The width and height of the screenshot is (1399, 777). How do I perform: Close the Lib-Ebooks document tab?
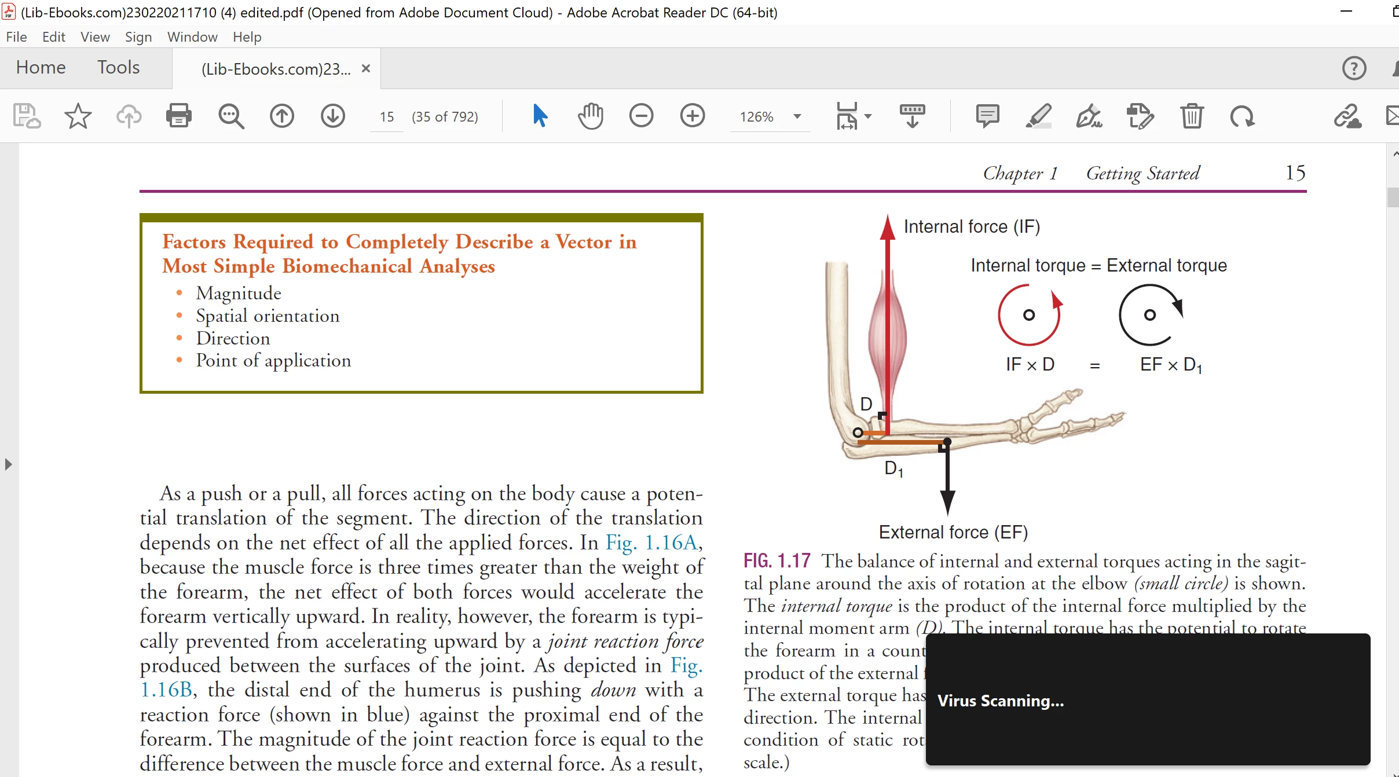coord(365,68)
